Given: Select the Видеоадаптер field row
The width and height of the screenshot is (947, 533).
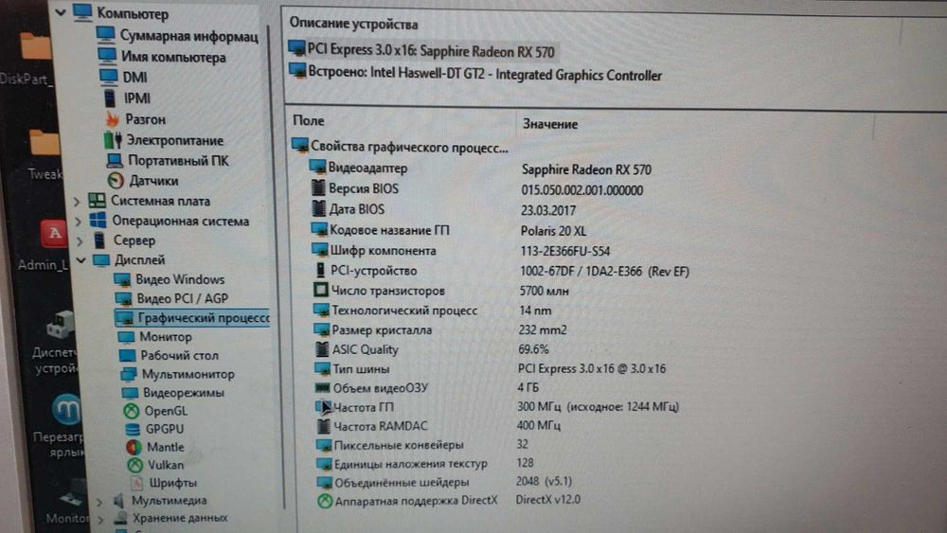Looking at the screenshot, I should point(367,168).
